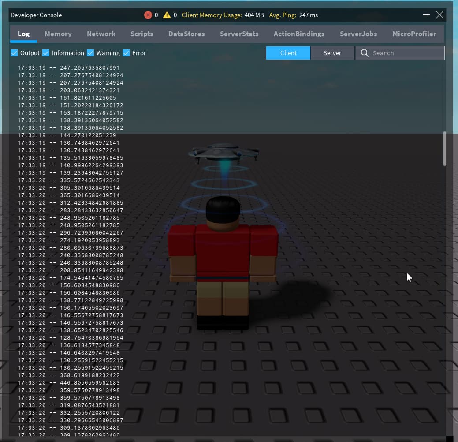Viewport: 458px width, 442px height.
Task: Click log line 283.28433632850647
Action: [71, 210]
